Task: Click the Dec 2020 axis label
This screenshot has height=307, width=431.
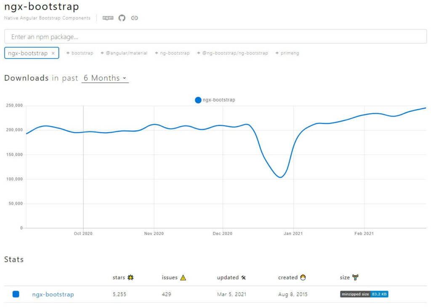Action: (x=222, y=234)
